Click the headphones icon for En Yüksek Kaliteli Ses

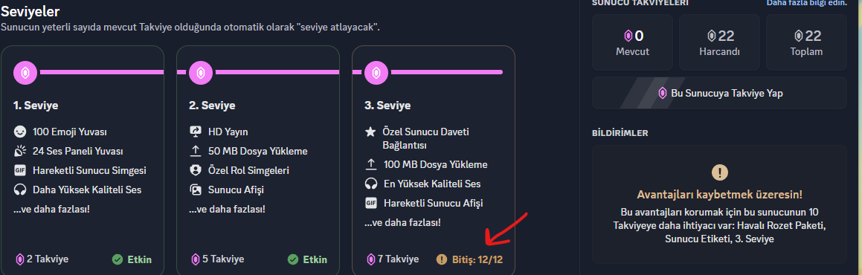pyautogui.click(x=371, y=184)
